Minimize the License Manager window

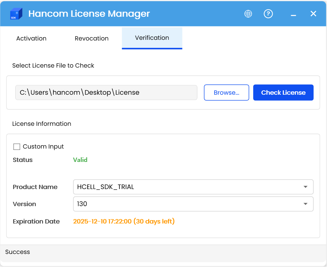293,14
